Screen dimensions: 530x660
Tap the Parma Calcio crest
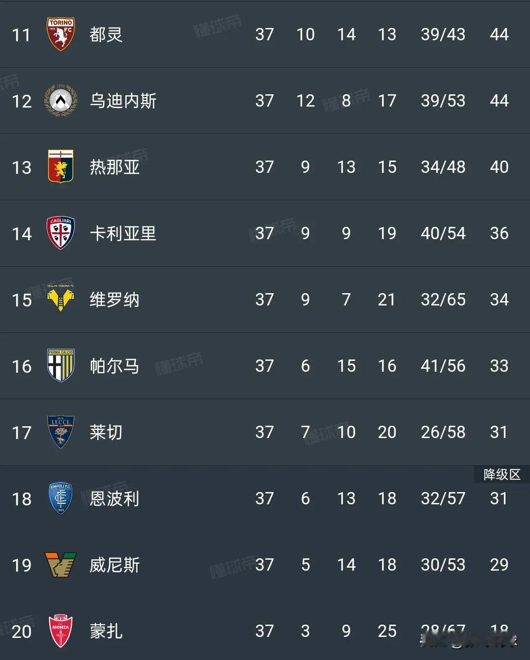click(x=60, y=366)
